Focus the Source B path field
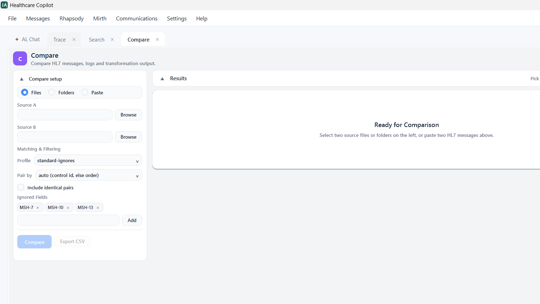The width and height of the screenshot is (540, 304). (65, 137)
